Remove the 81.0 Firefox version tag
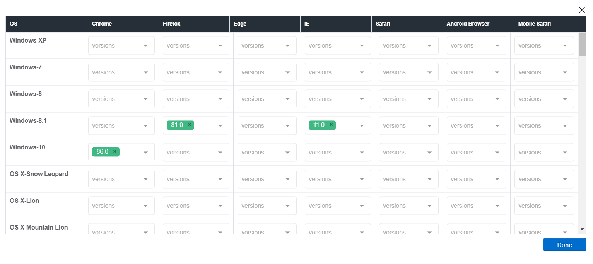Image resolution: width=593 pixels, height=264 pixels. (190, 125)
